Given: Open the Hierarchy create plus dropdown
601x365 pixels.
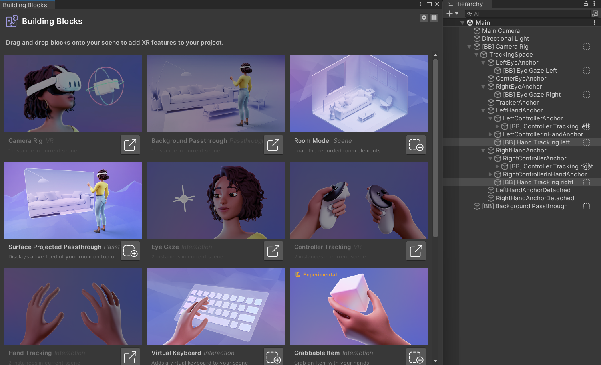Looking at the screenshot, I should click(x=452, y=14).
